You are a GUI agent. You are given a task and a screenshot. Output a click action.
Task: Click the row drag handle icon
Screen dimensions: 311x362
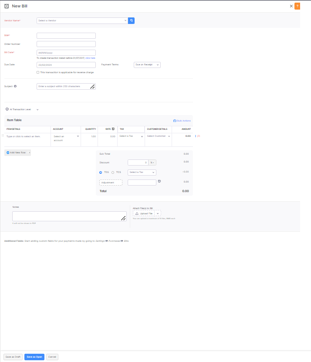point(3,136)
